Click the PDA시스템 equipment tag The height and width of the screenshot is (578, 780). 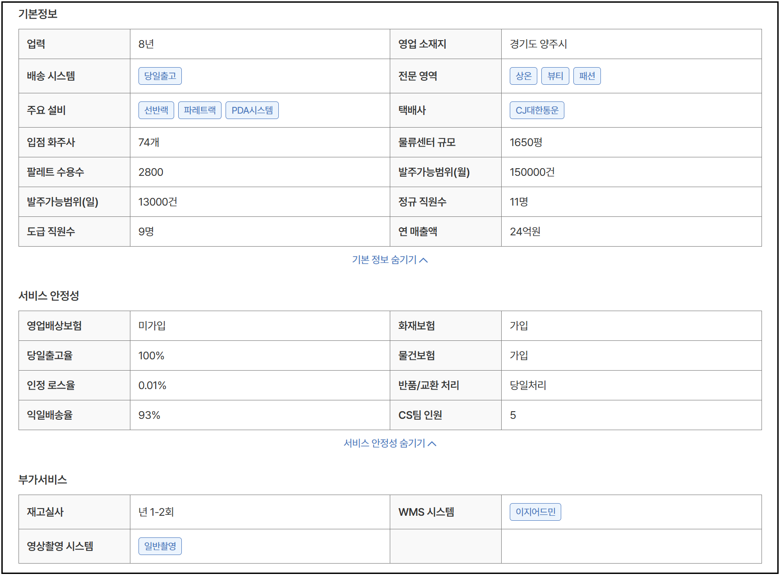pos(252,110)
